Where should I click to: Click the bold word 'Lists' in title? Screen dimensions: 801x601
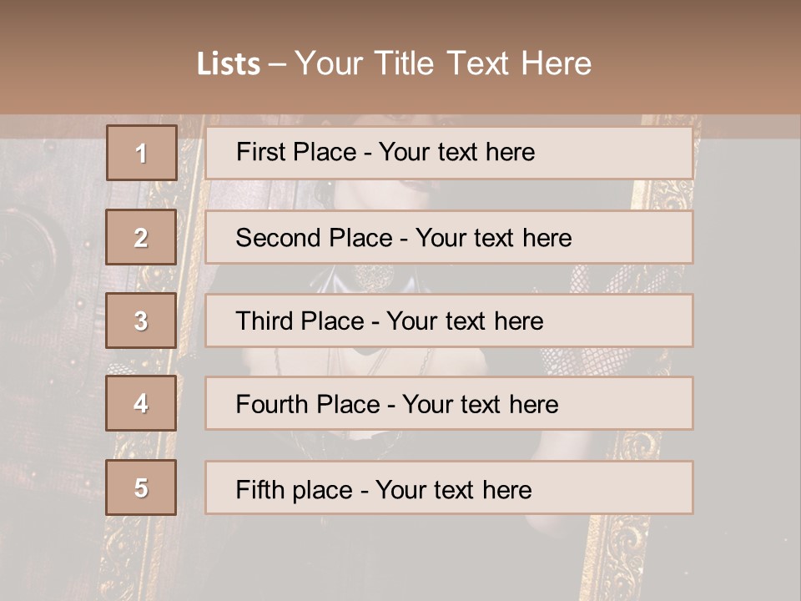228,63
